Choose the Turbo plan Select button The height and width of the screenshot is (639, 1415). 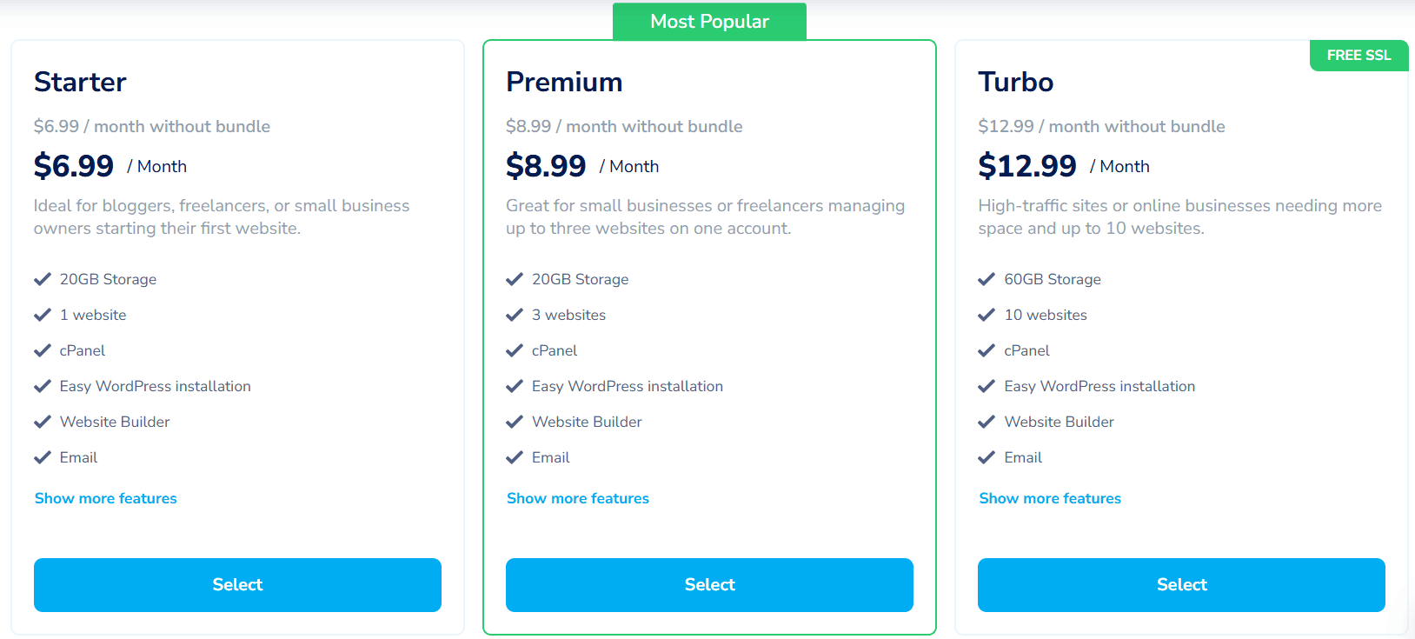pyautogui.click(x=1181, y=585)
